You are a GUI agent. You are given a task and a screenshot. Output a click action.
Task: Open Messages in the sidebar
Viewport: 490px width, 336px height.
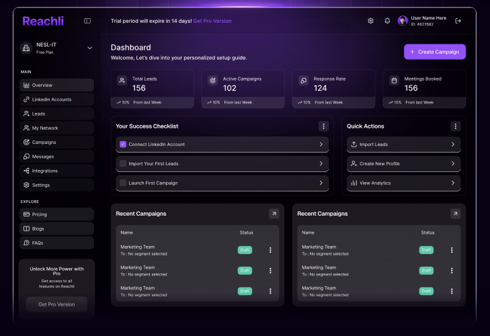(56, 157)
